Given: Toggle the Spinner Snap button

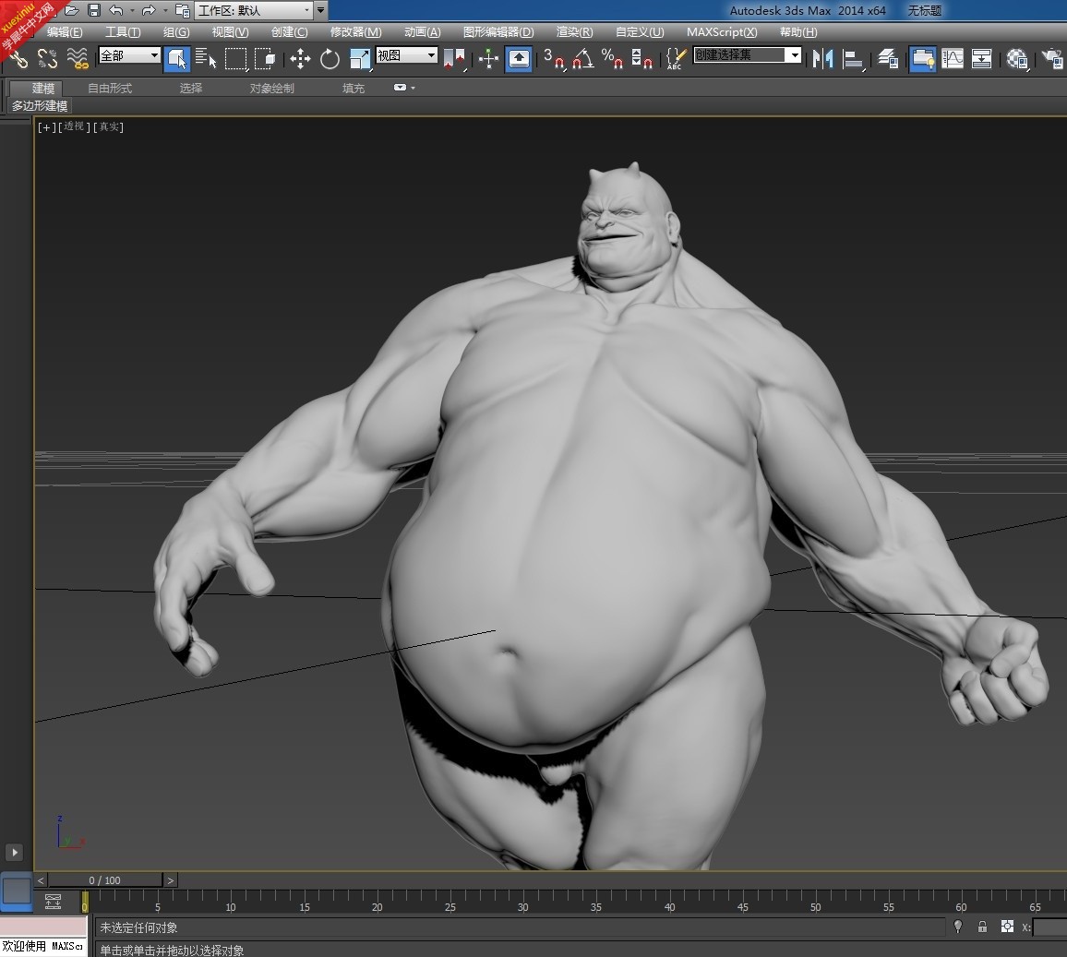Looking at the screenshot, I should point(641,59).
